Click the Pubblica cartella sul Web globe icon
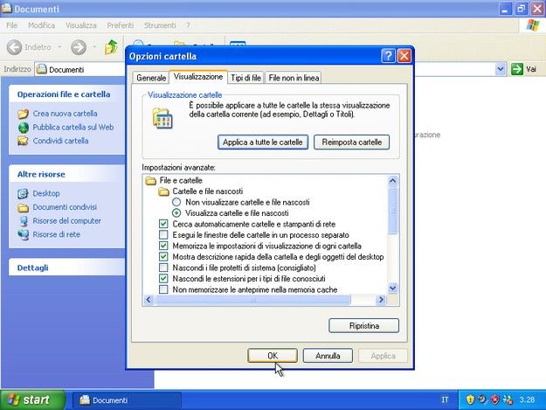This screenshot has width=546, height=410. pos(24,127)
